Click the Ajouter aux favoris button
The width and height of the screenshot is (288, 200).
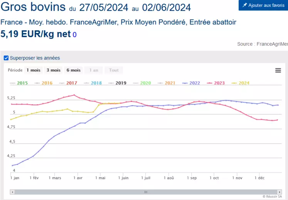pyautogui.click(x=263, y=5)
